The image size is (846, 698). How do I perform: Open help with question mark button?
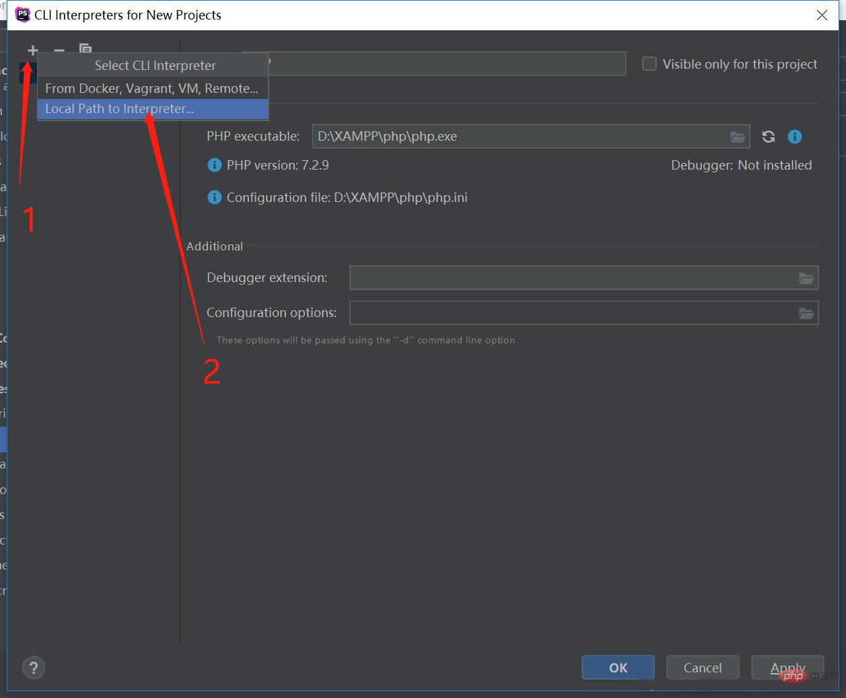[x=34, y=668]
